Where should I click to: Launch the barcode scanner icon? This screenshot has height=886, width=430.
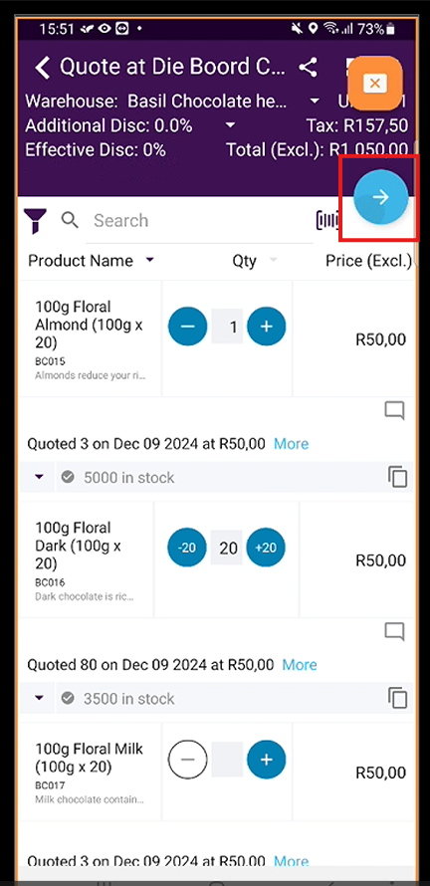pos(327,220)
